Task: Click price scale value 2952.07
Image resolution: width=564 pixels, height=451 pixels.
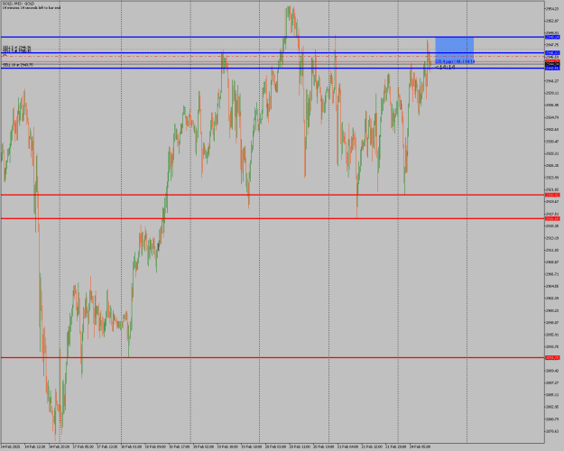Action: click(552, 21)
